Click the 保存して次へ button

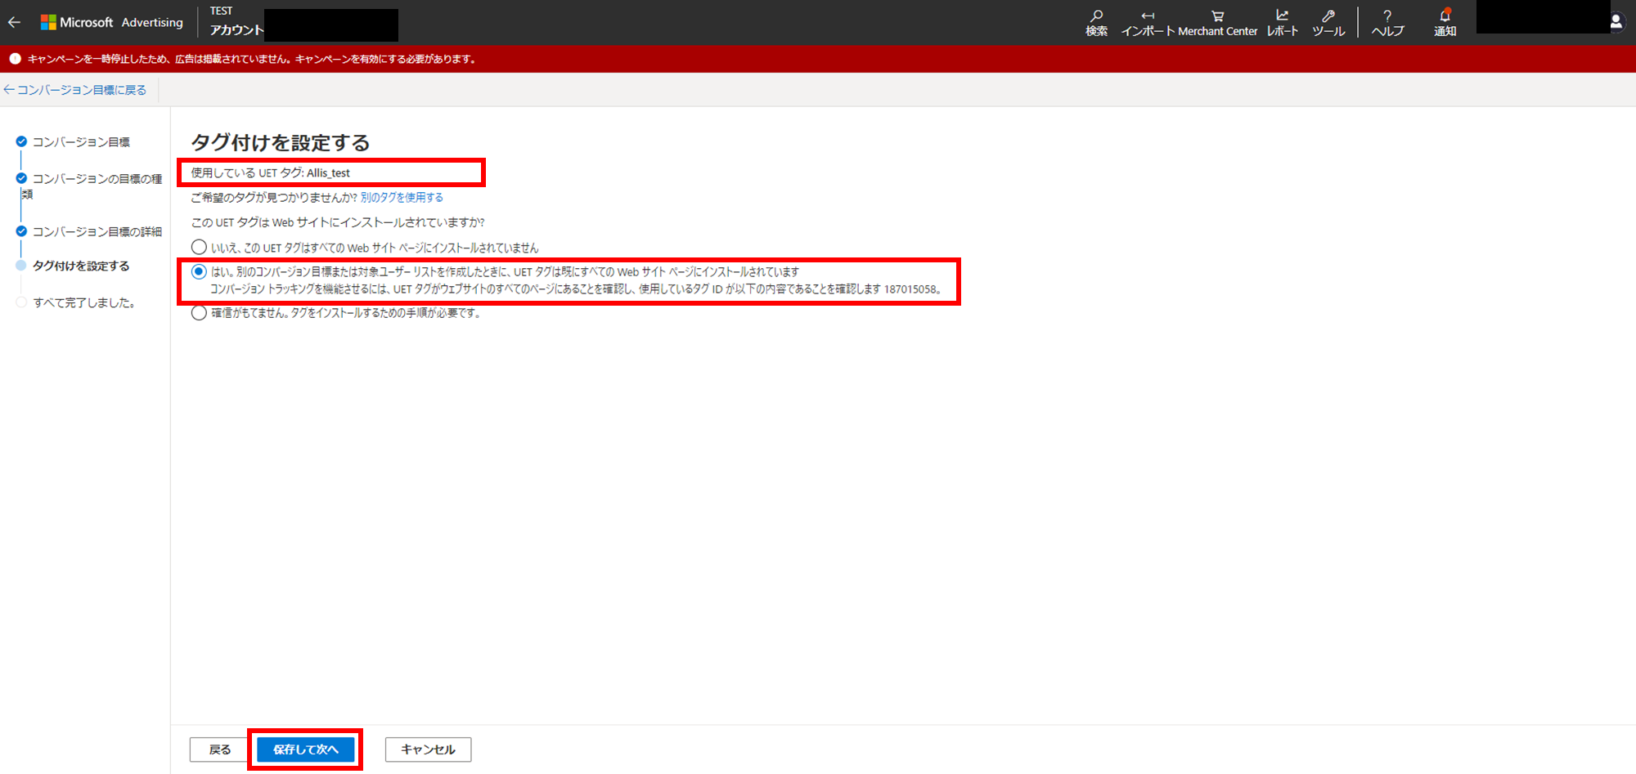pos(305,749)
